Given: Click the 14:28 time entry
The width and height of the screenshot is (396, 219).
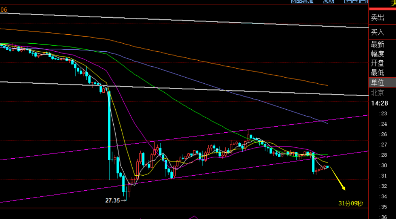Looking at the screenshot, I should click(380, 103).
